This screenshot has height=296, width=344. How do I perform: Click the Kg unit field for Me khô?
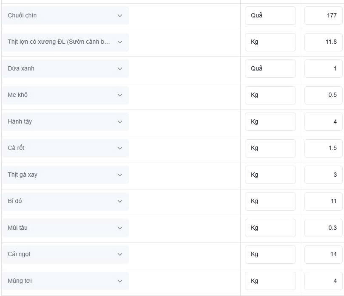(x=270, y=95)
